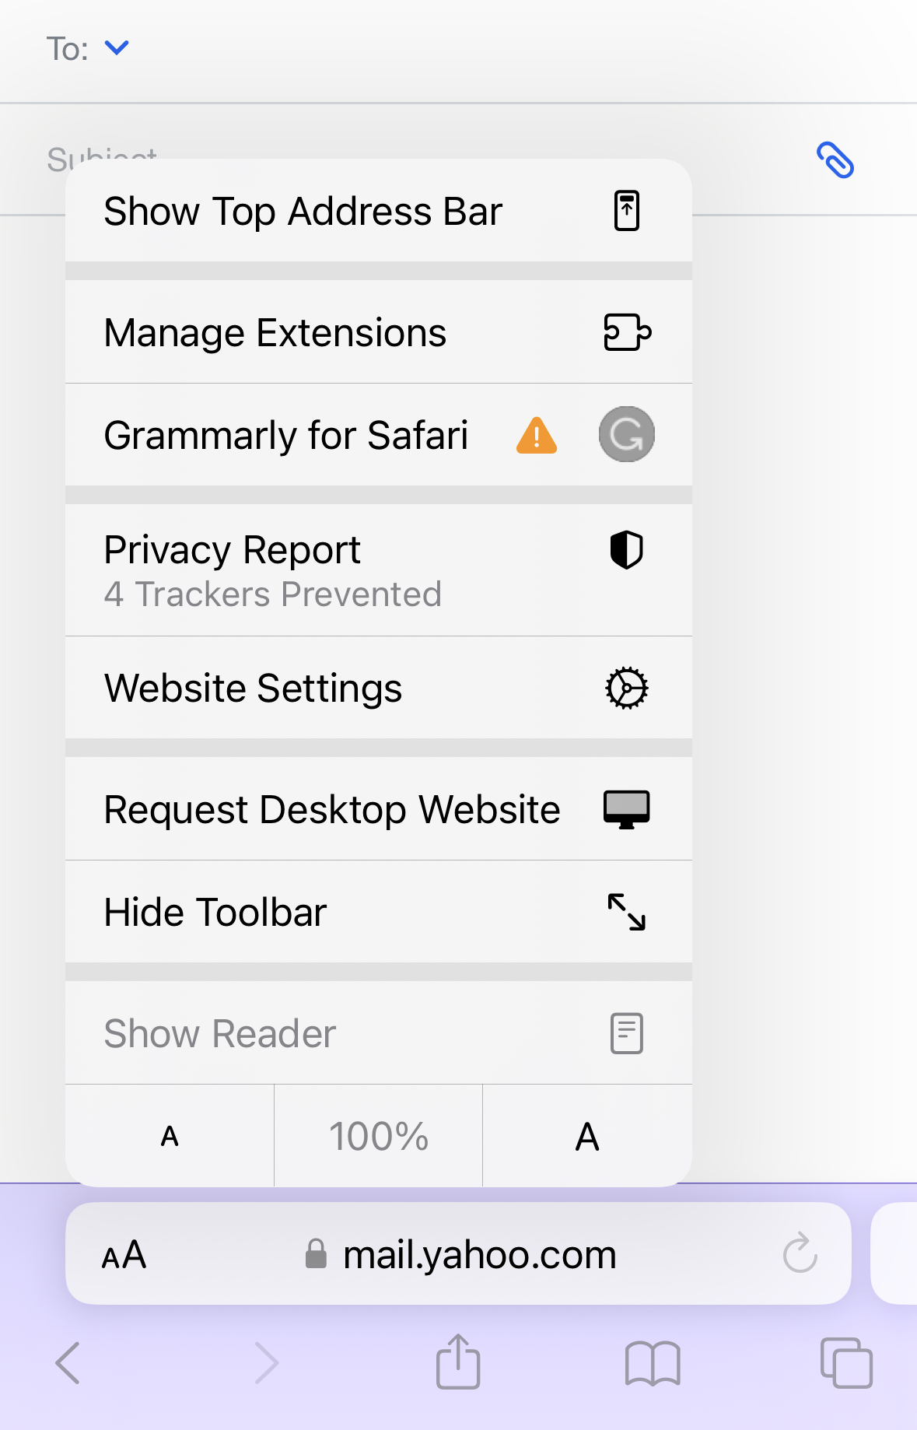Tap the Grammarly for Safari icon
Screen dimensions: 917x1430
coord(626,434)
